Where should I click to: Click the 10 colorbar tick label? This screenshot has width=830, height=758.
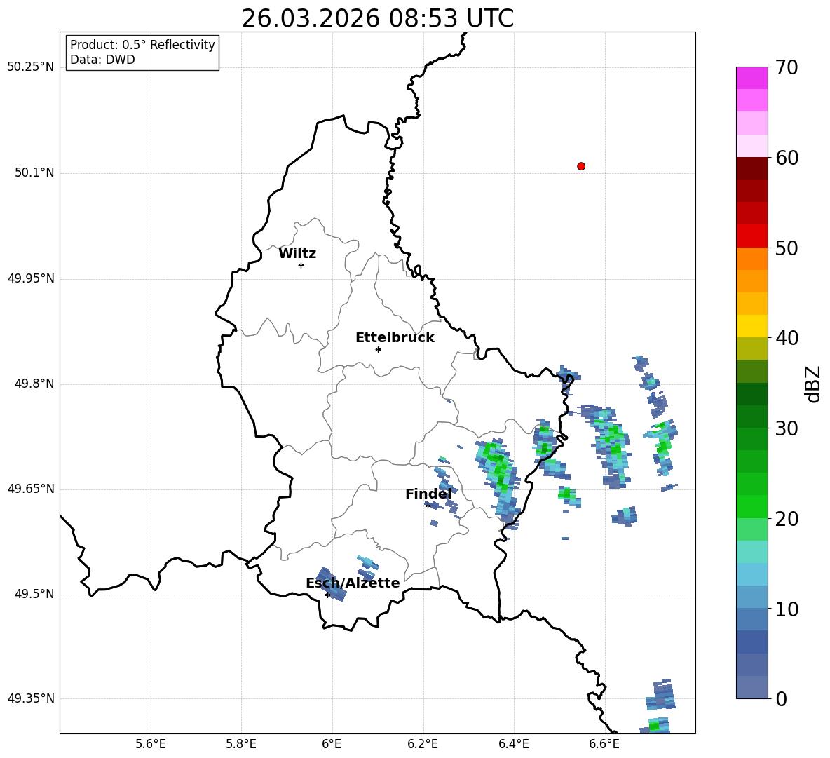(787, 609)
